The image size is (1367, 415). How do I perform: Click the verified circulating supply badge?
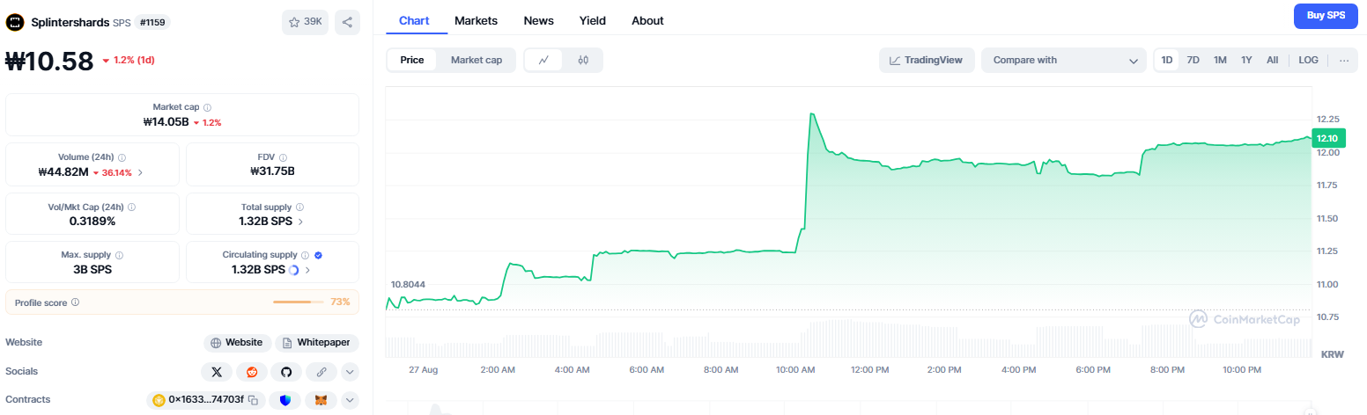click(x=318, y=255)
